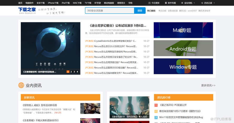Open 《星之海洋6》PC配置公开 ranking item
This screenshot has width=234, height=123.
tap(173, 105)
